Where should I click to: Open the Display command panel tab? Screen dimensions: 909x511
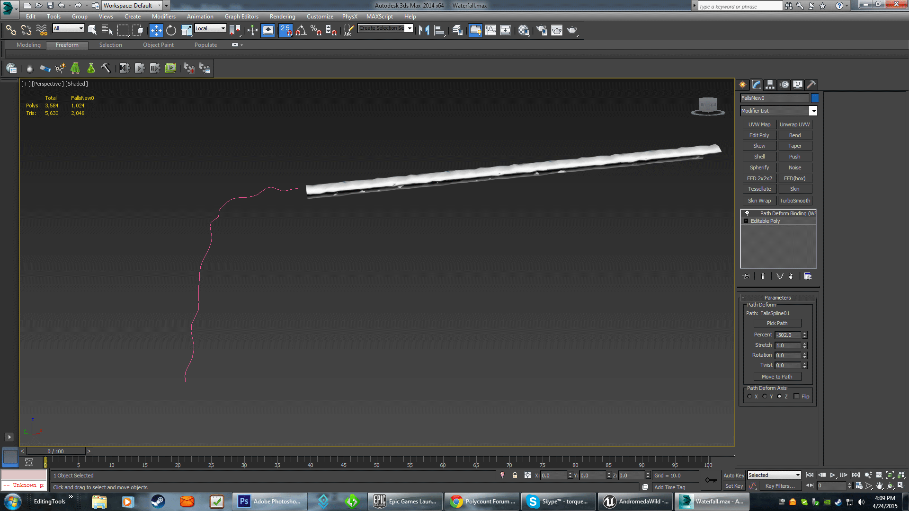798,85
